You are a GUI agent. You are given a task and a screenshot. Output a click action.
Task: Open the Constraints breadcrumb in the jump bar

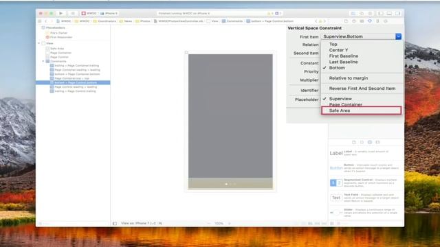232,21
